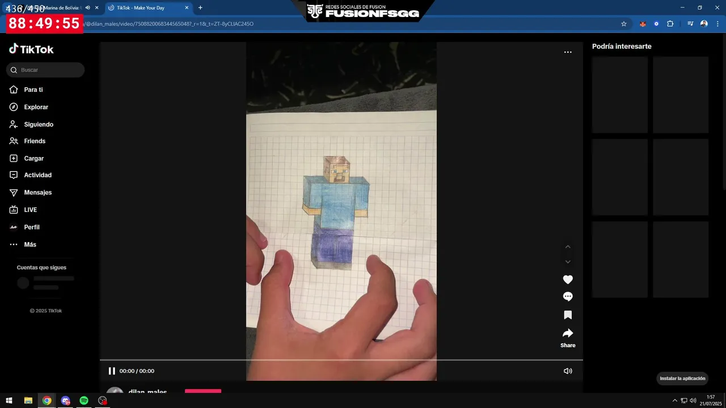Open the Explorar page

pyautogui.click(x=36, y=107)
